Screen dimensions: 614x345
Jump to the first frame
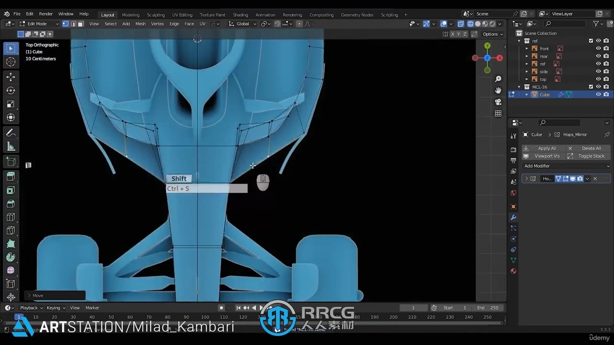click(238, 308)
